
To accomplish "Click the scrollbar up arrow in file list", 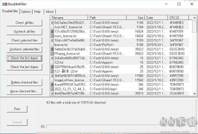I will 194,18.
